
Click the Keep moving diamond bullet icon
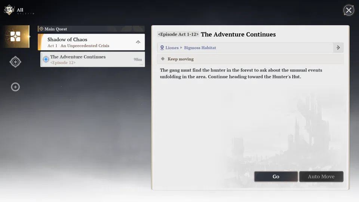pos(163,59)
